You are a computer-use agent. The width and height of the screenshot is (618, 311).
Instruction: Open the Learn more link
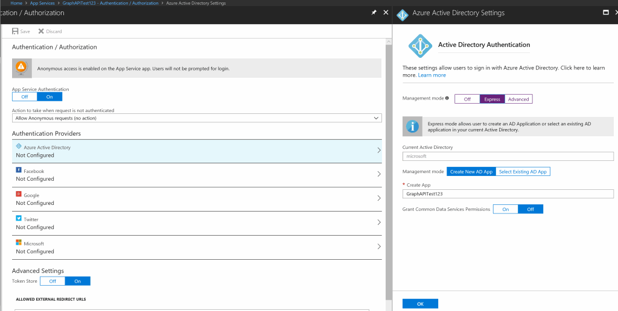click(432, 75)
